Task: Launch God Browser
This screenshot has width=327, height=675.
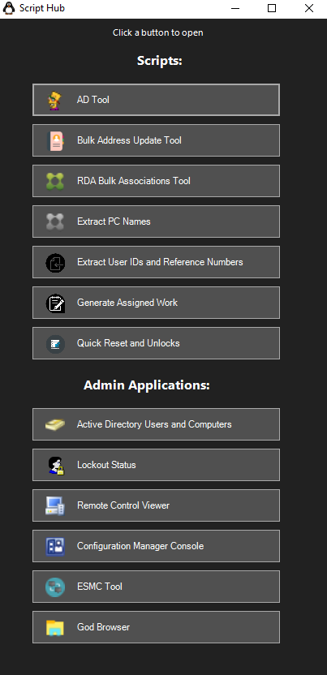Action: point(156,627)
